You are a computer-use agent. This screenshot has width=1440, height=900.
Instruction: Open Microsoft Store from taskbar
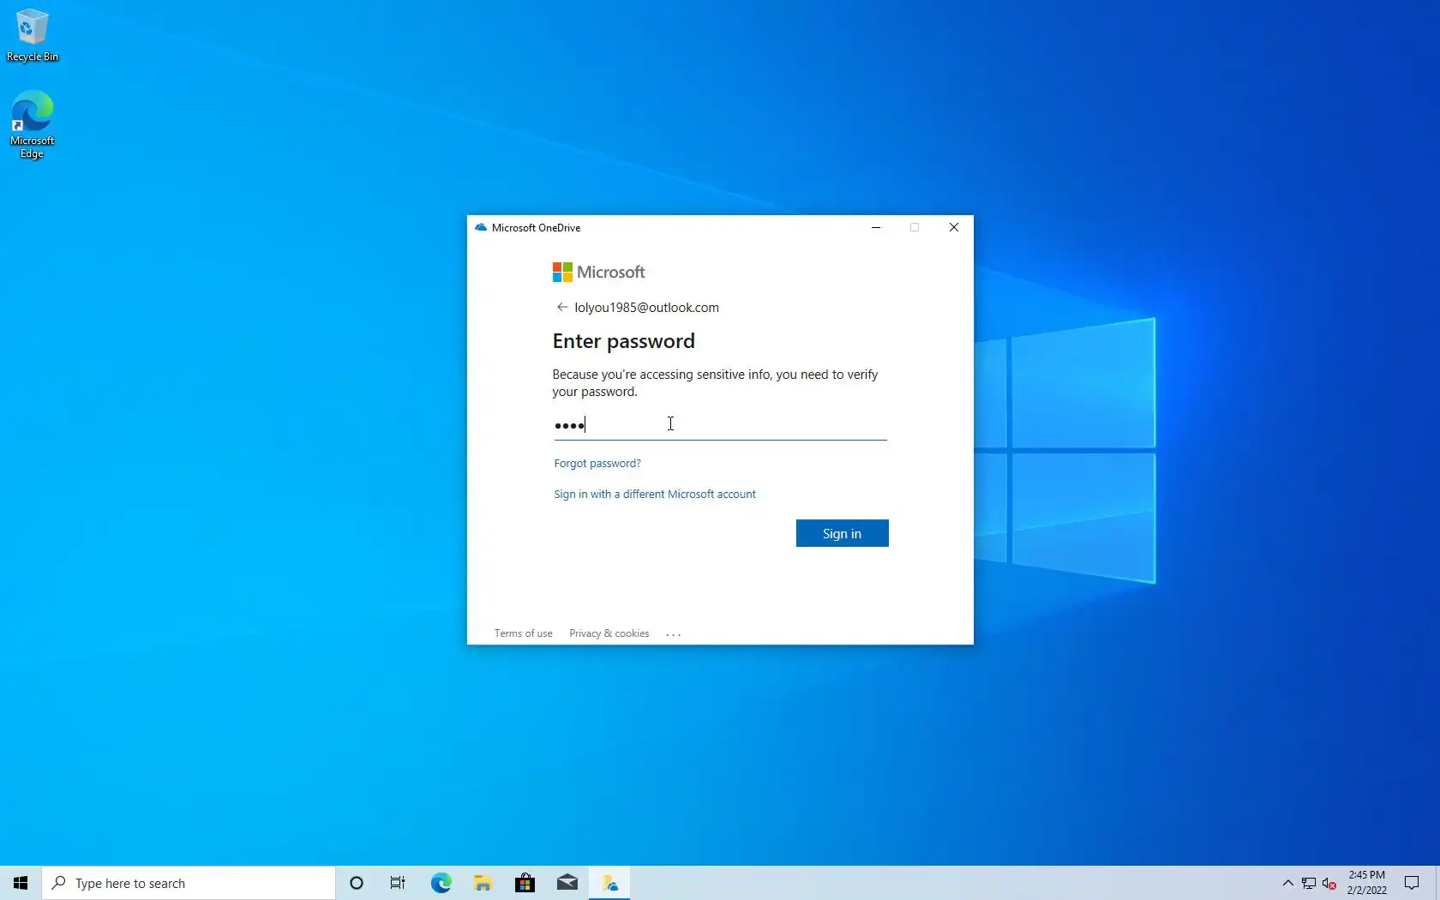[525, 883]
